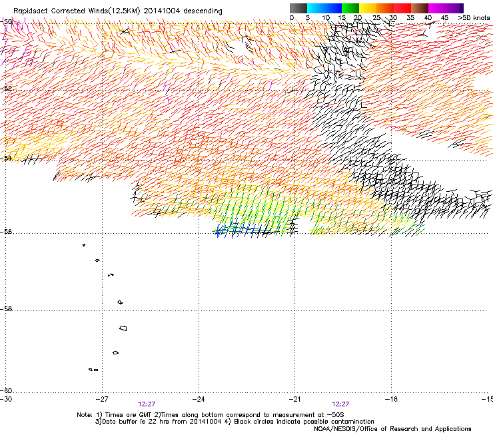This screenshot has width=493, height=433.
Task: Click the '-27' longitude axis label
Action: tap(102, 399)
